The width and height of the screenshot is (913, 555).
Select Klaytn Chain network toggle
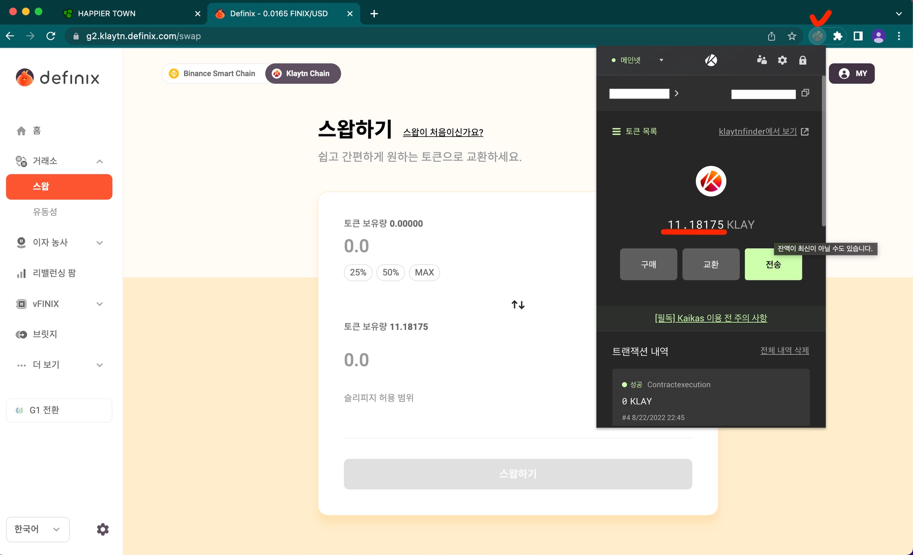(303, 74)
